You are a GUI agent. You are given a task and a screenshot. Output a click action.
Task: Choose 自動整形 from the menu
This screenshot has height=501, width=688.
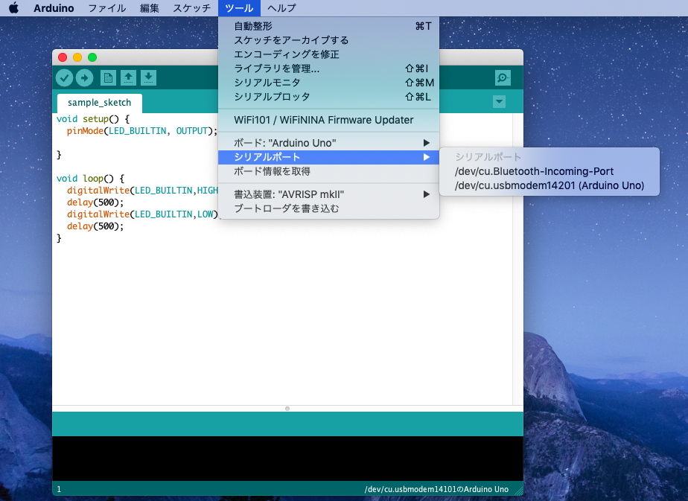point(328,26)
